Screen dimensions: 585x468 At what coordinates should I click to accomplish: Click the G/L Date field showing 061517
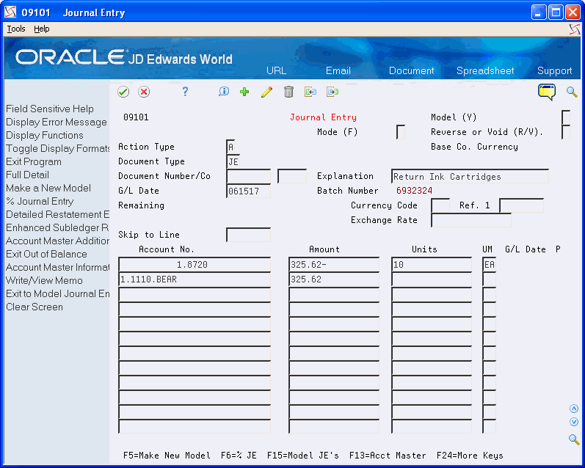coord(249,191)
